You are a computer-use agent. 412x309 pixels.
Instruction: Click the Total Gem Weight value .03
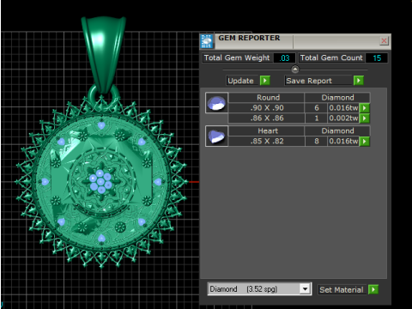pyautogui.click(x=284, y=58)
